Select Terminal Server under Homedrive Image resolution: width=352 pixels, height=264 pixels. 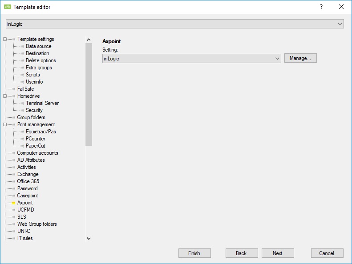point(42,103)
